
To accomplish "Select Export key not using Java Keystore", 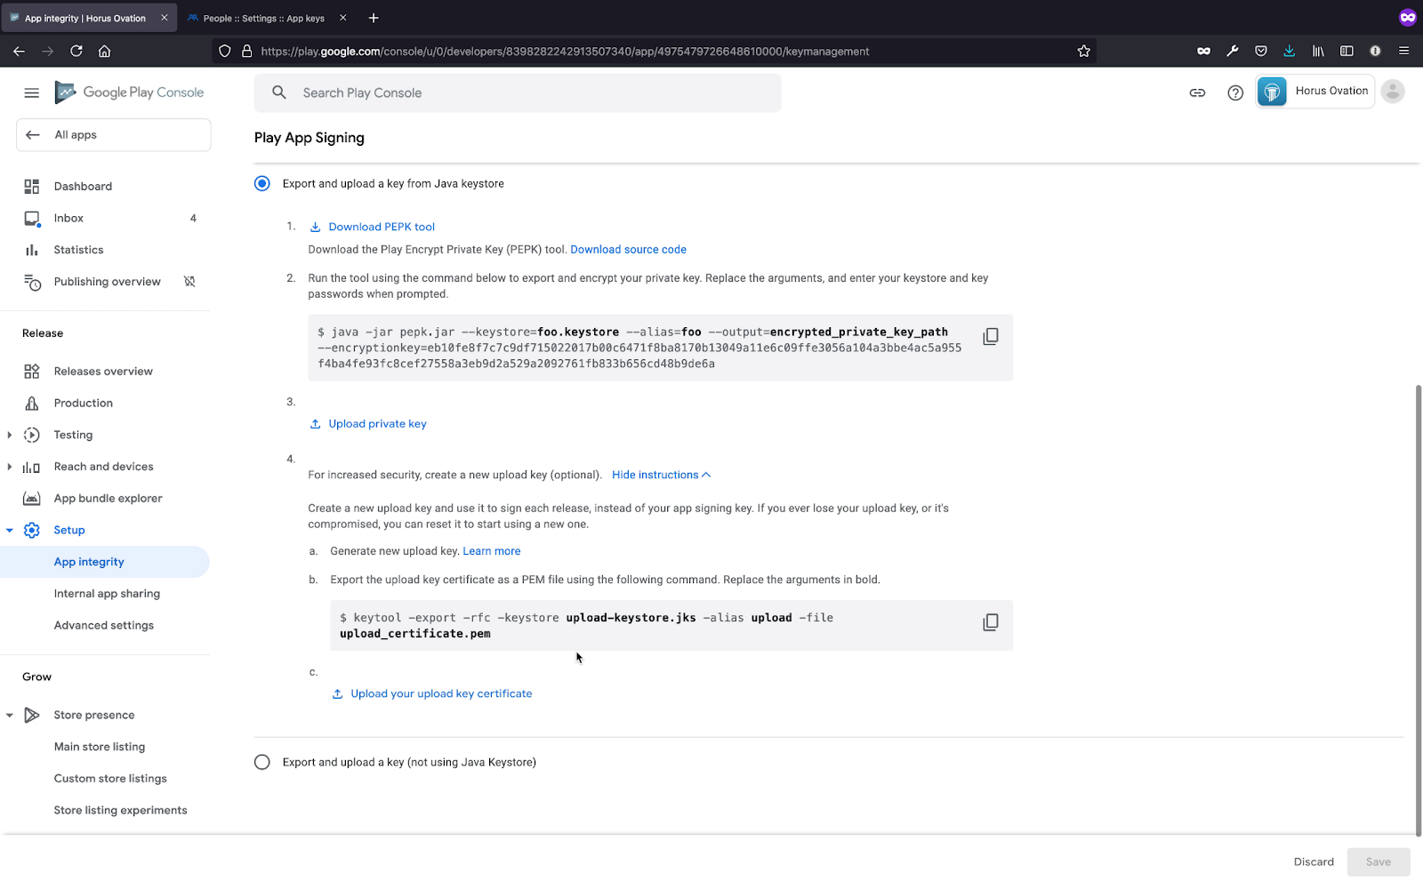I will 262,762.
